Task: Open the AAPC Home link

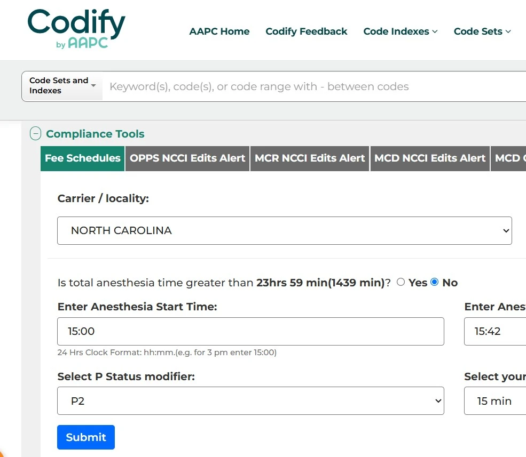Action: pos(219,31)
